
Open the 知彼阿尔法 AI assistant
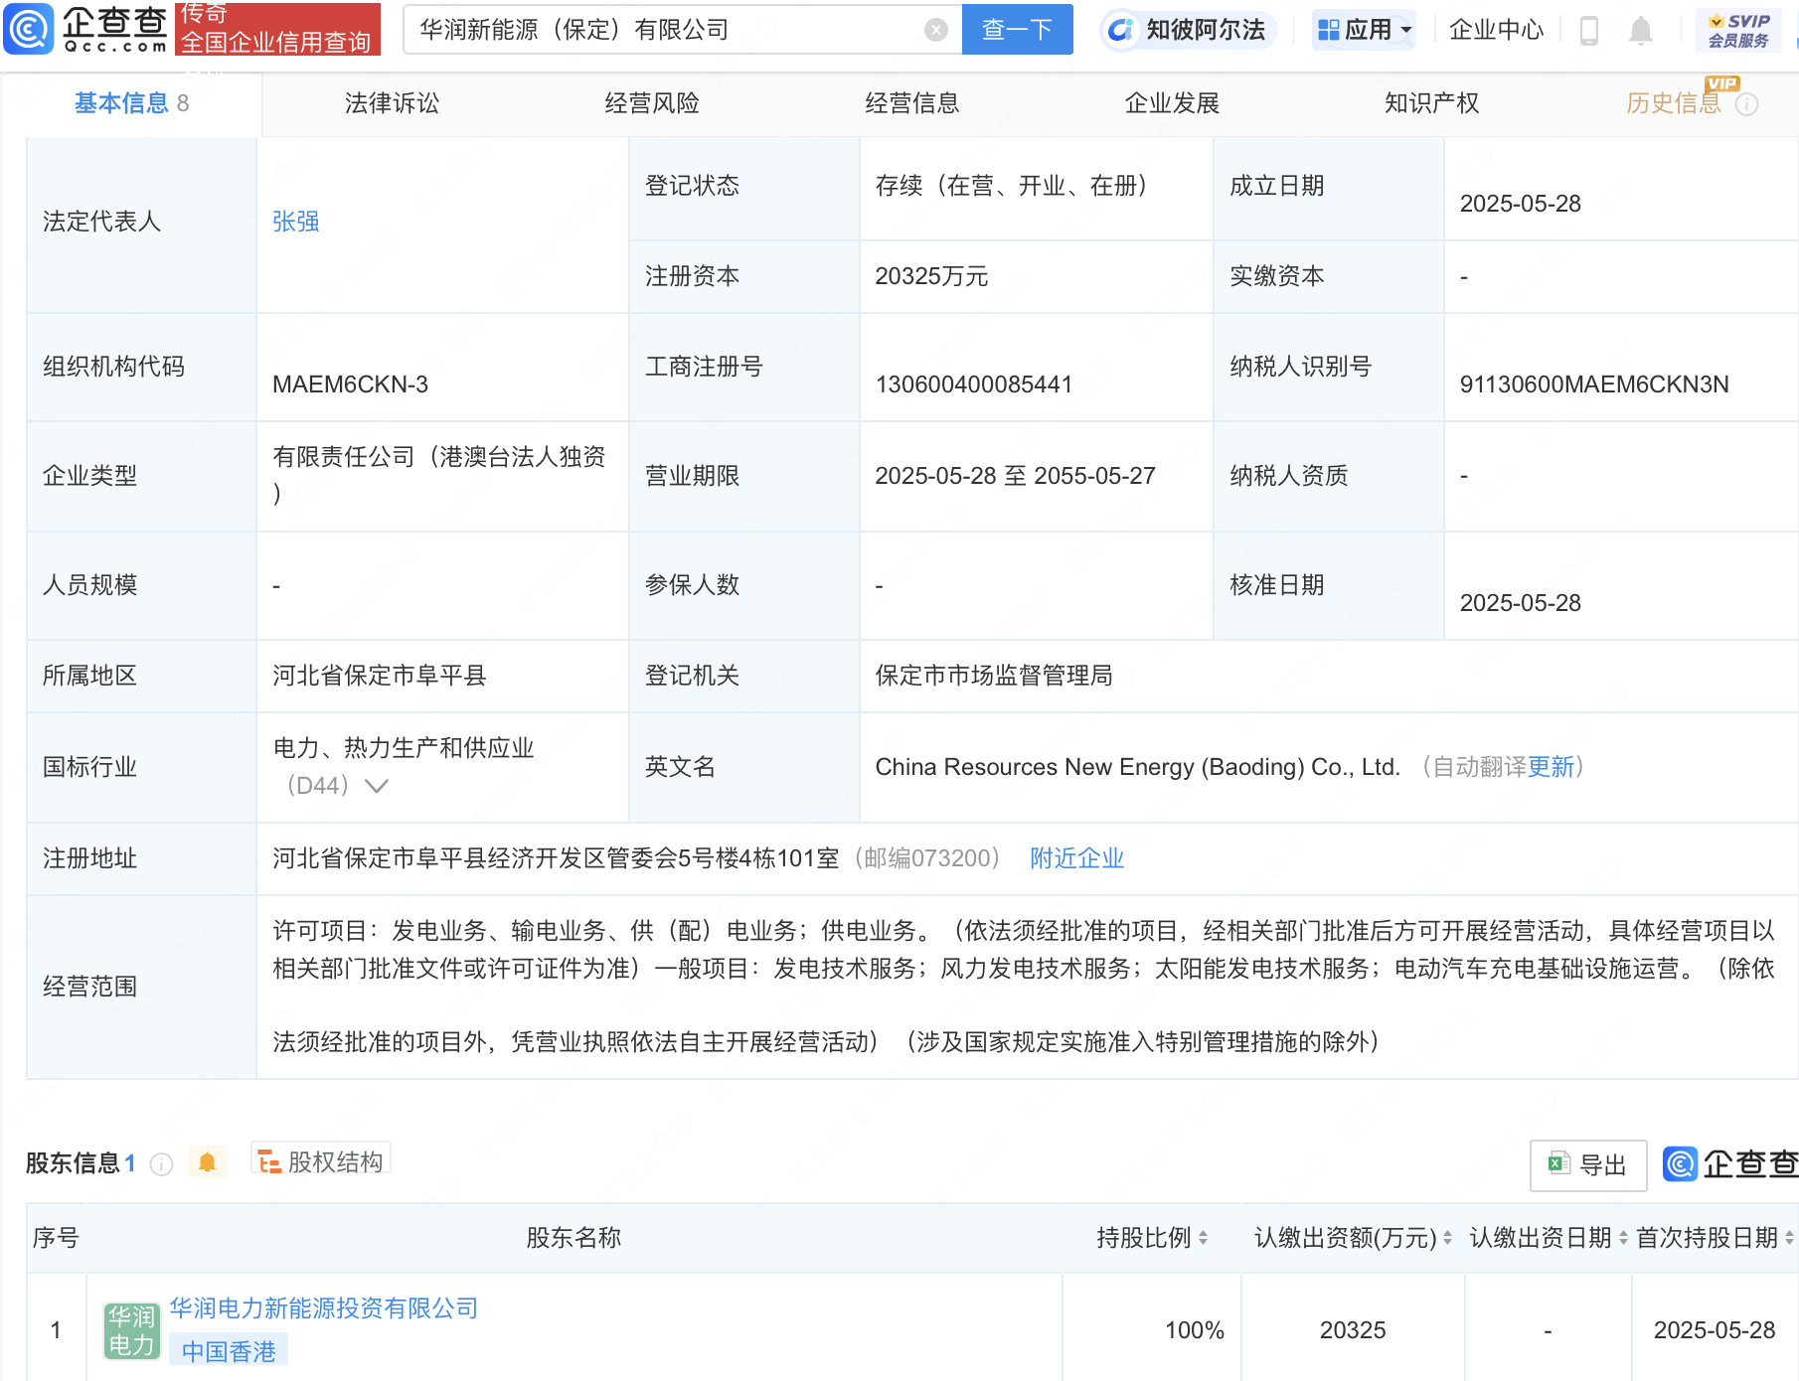[x=1188, y=30]
